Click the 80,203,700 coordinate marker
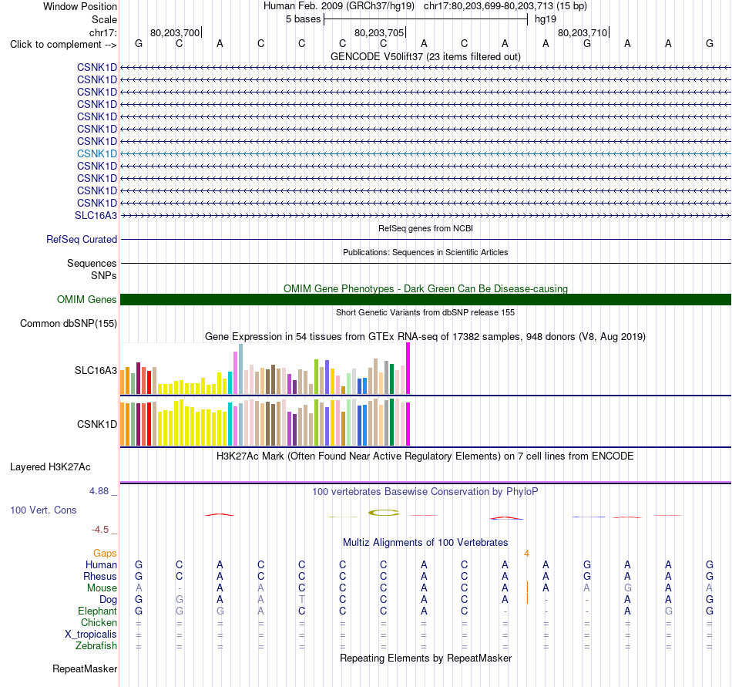Screen dimensions: 732x687 click(175, 32)
